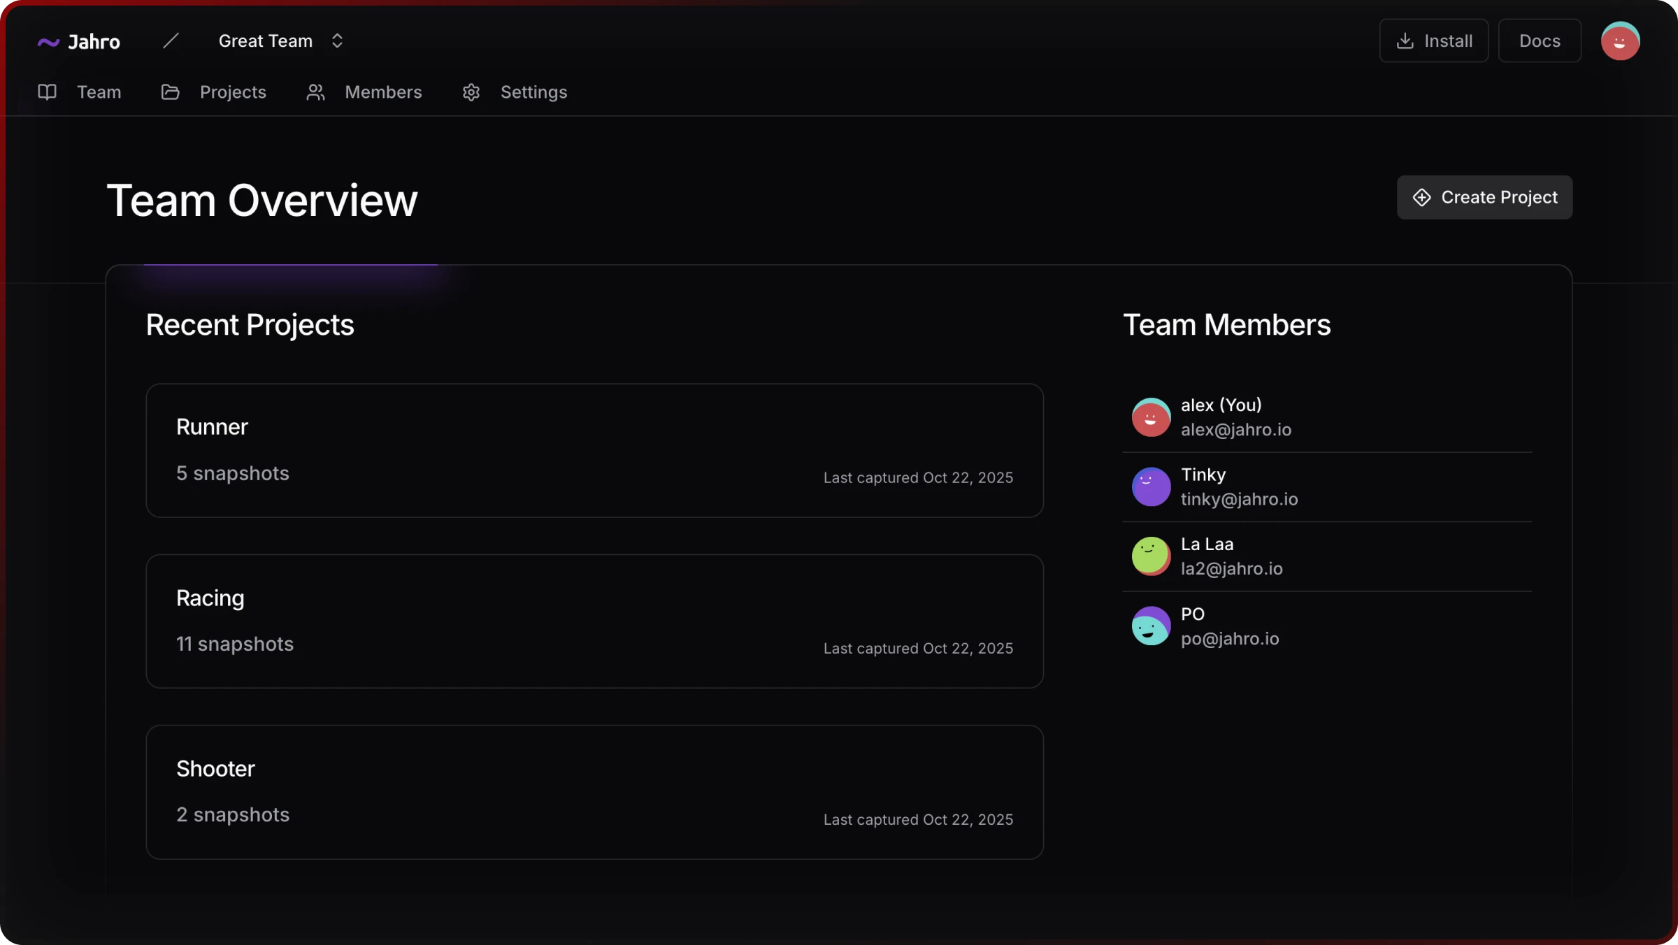Click the '11 snapshots' text
This screenshot has height=945, width=1678.
pyautogui.click(x=235, y=644)
